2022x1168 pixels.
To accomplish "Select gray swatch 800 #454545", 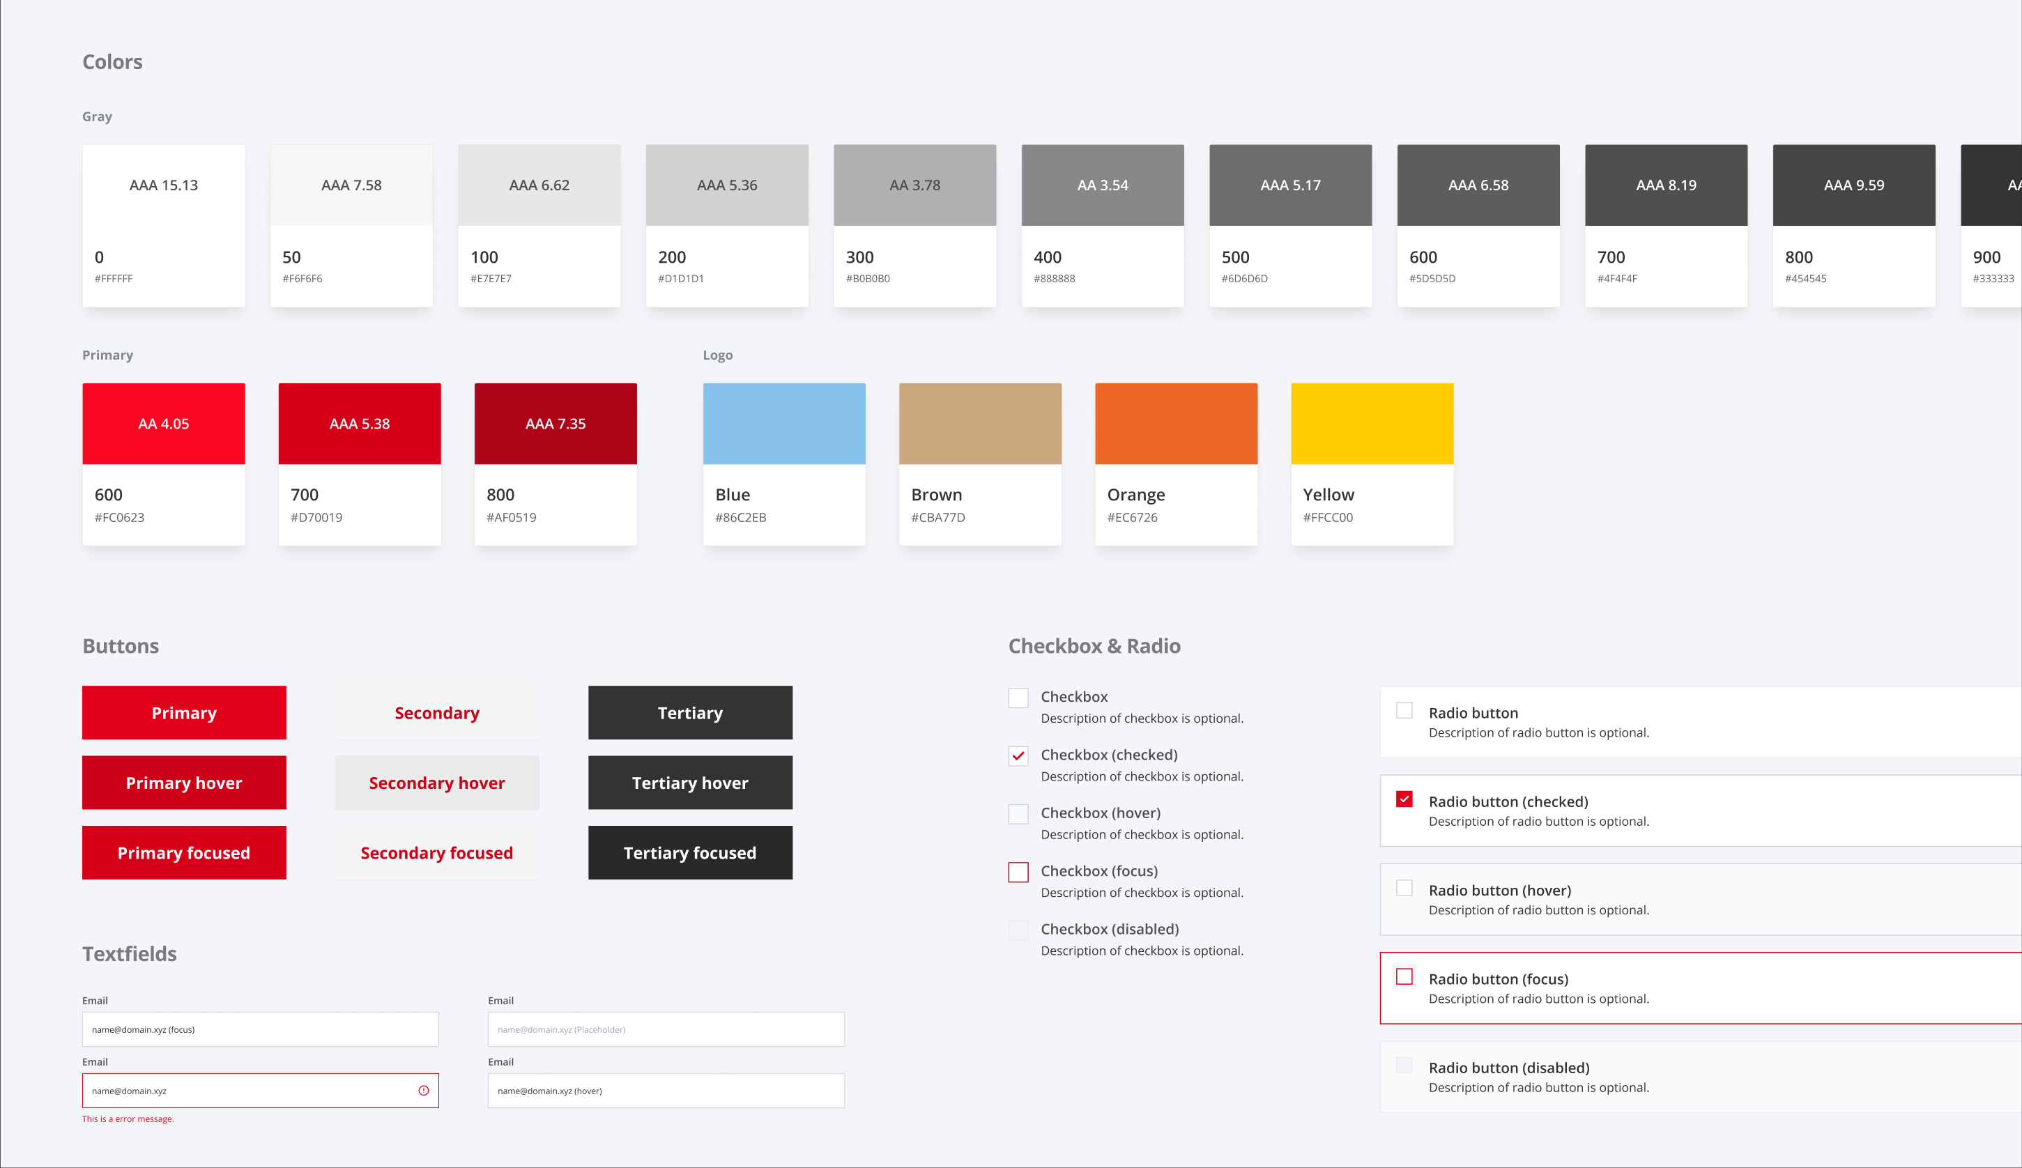I will point(1854,225).
